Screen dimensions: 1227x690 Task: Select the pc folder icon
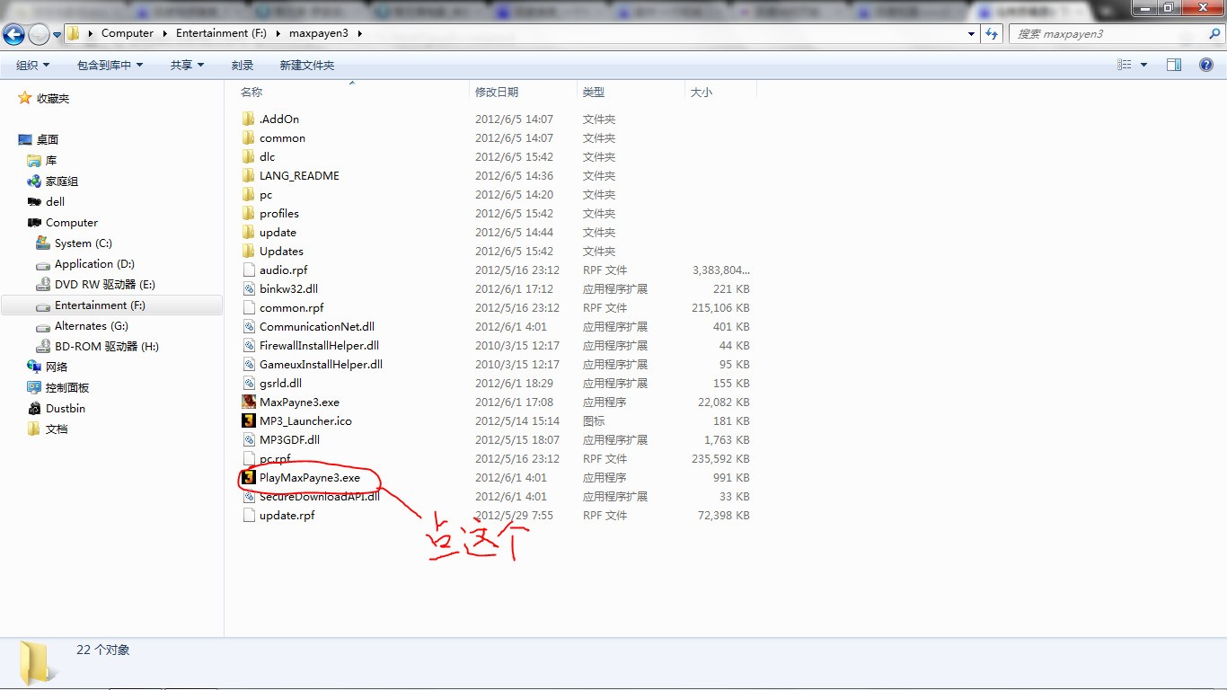249,194
